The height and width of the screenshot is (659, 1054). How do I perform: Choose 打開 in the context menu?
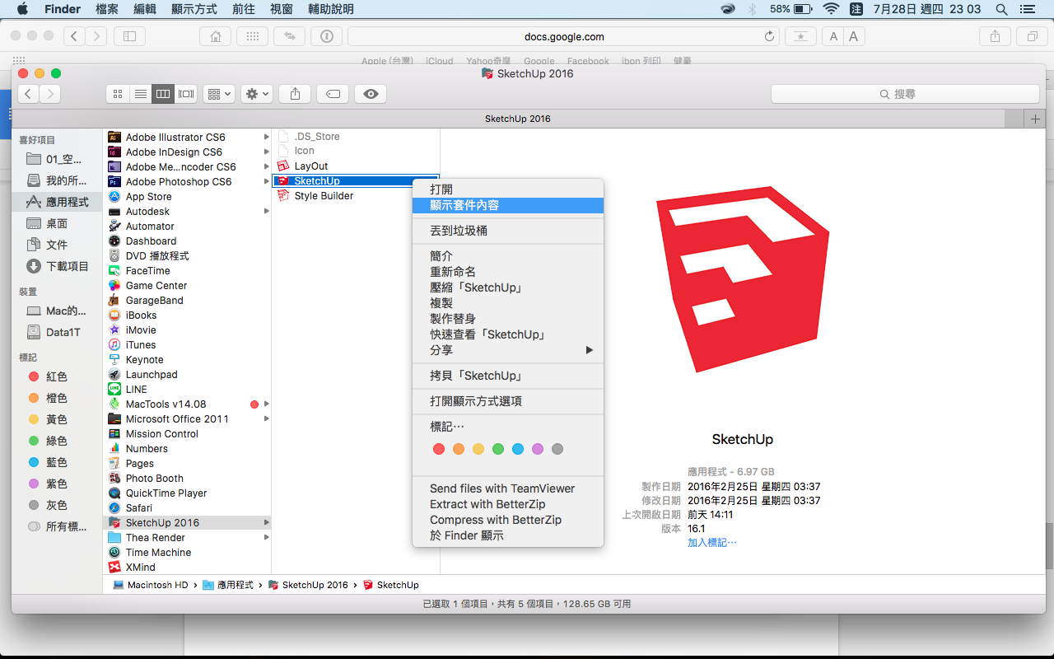click(508, 189)
